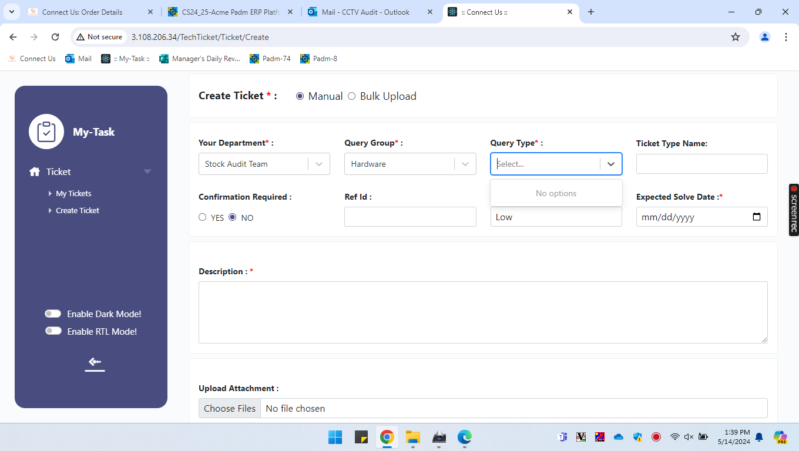Click the Teams tray icon
This screenshot has width=799, height=451.
(562, 437)
